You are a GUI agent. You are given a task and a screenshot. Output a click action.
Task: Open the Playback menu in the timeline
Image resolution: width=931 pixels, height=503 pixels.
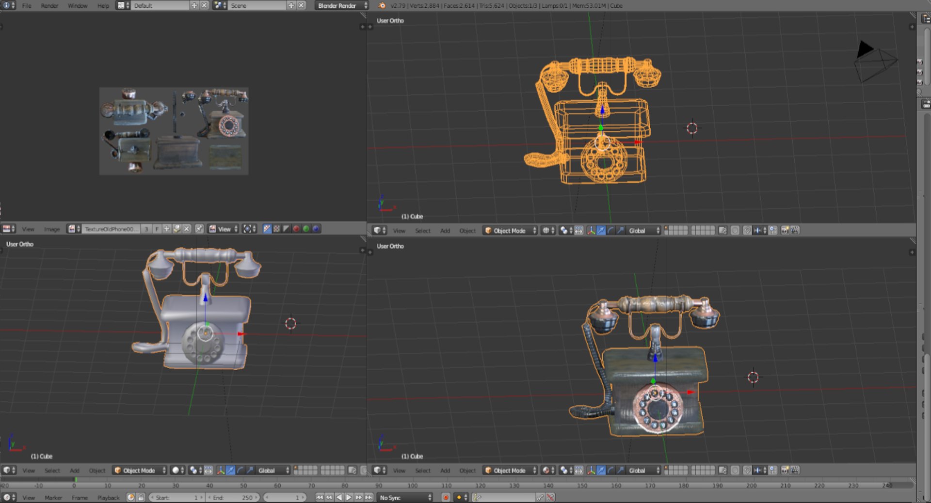coord(108,498)
